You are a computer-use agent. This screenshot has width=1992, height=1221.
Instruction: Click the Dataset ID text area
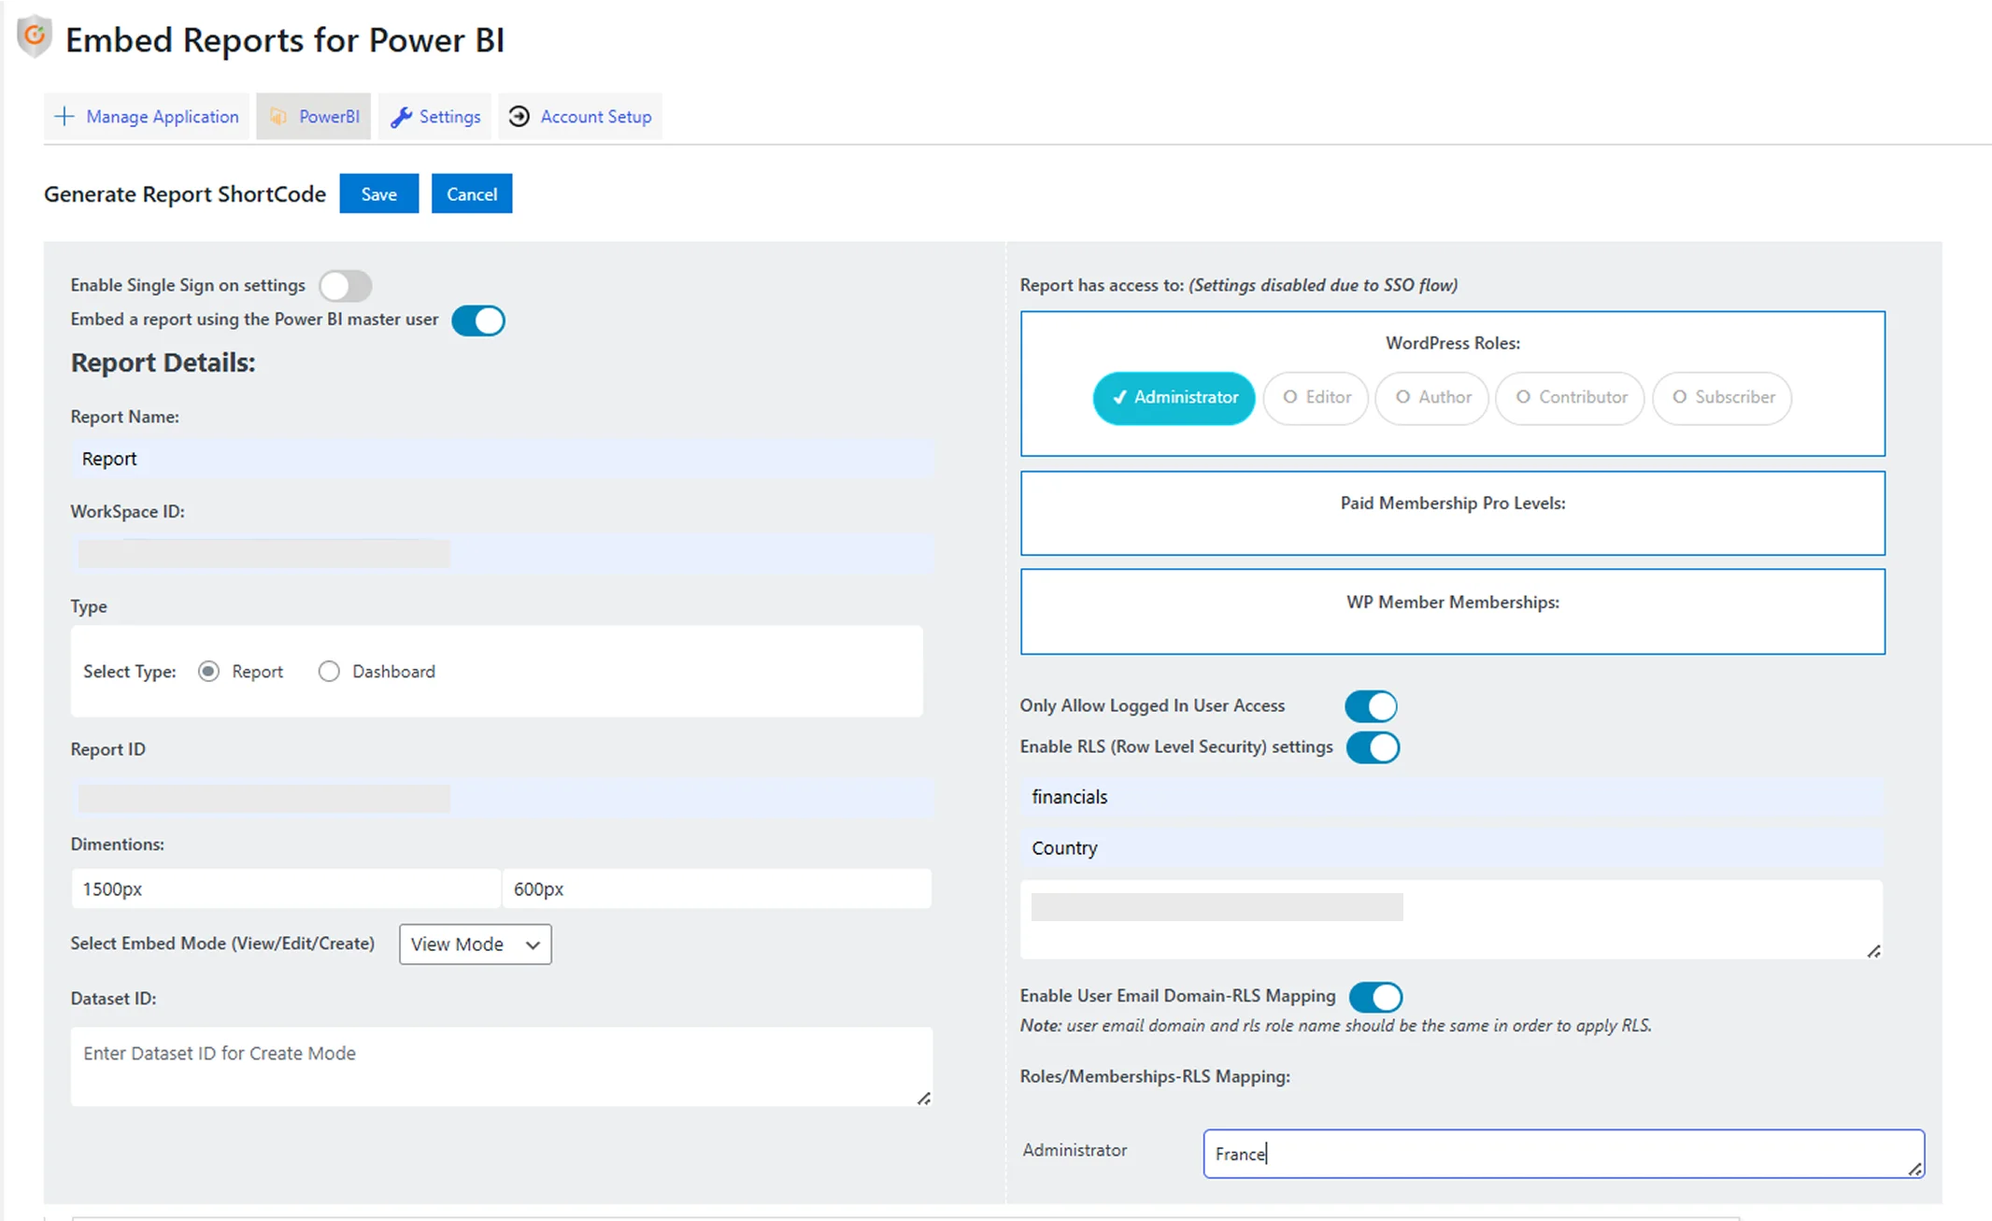tap(502, 1067)
